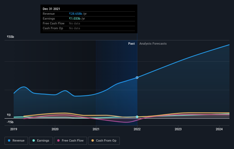Click the 'Earnings' row label in tooltip
The image size is (234, 149).
(49, 18)
